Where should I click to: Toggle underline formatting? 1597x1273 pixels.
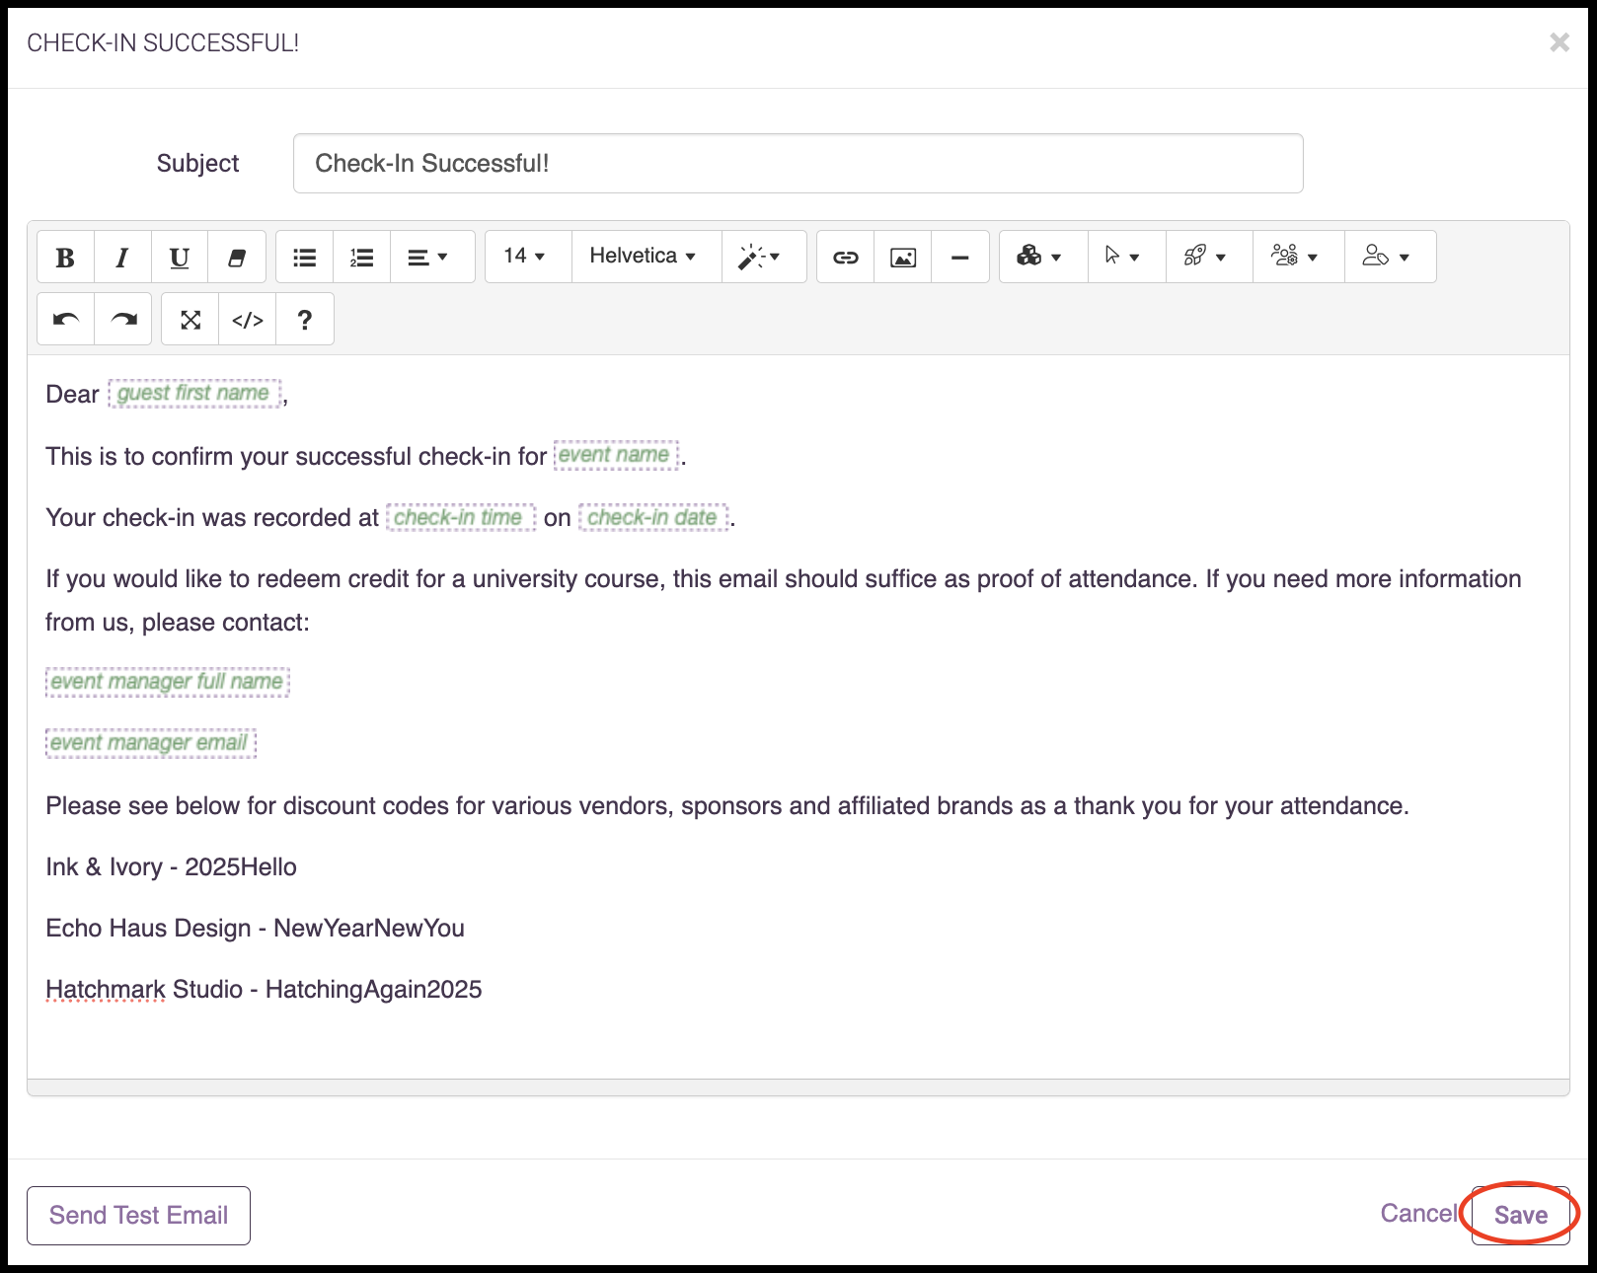tap(180, 257)
